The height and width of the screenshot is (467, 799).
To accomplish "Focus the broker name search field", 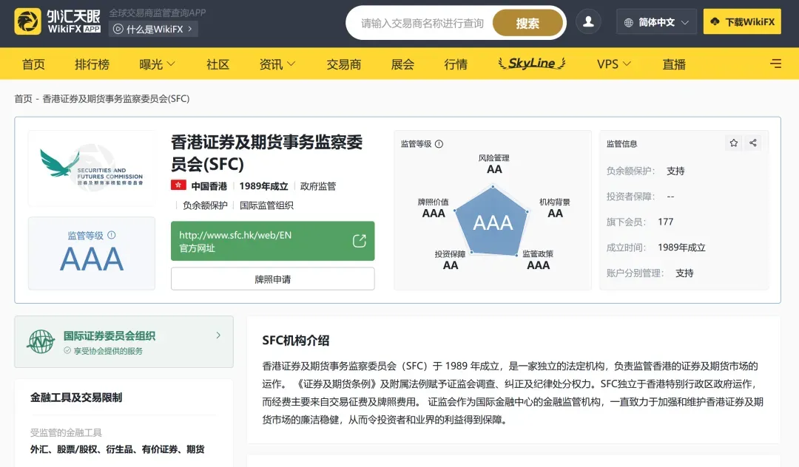I will [423, 23].
